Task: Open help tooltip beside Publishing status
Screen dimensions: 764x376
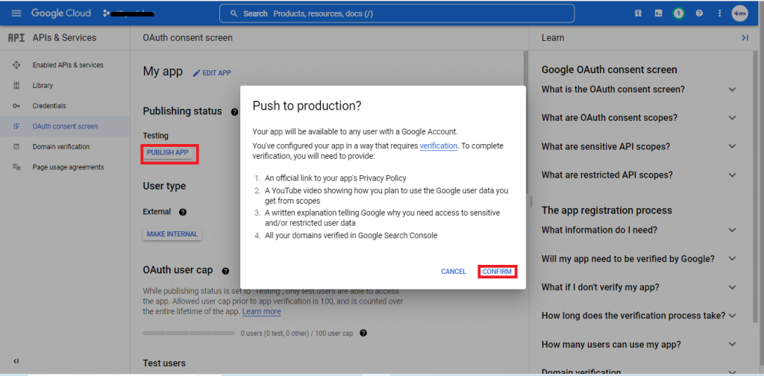Action: click(234, 112)
